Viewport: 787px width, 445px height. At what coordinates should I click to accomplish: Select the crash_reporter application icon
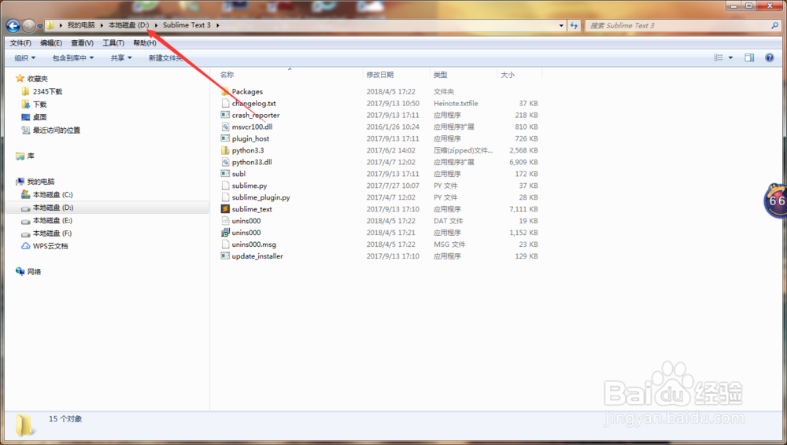tap(225, 115)
